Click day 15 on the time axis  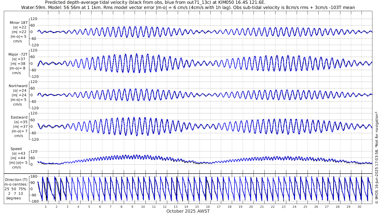pyautogui.click(x=197, y=207)
